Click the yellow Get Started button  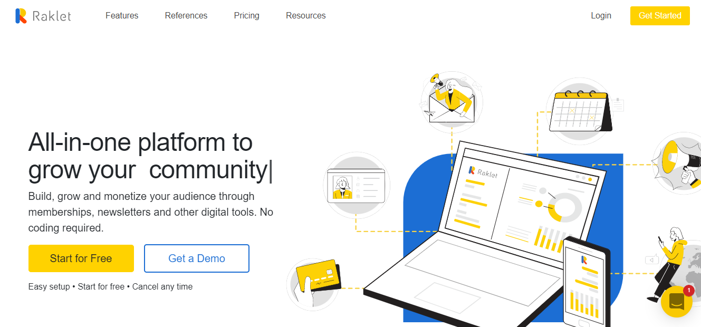(660, 16)
